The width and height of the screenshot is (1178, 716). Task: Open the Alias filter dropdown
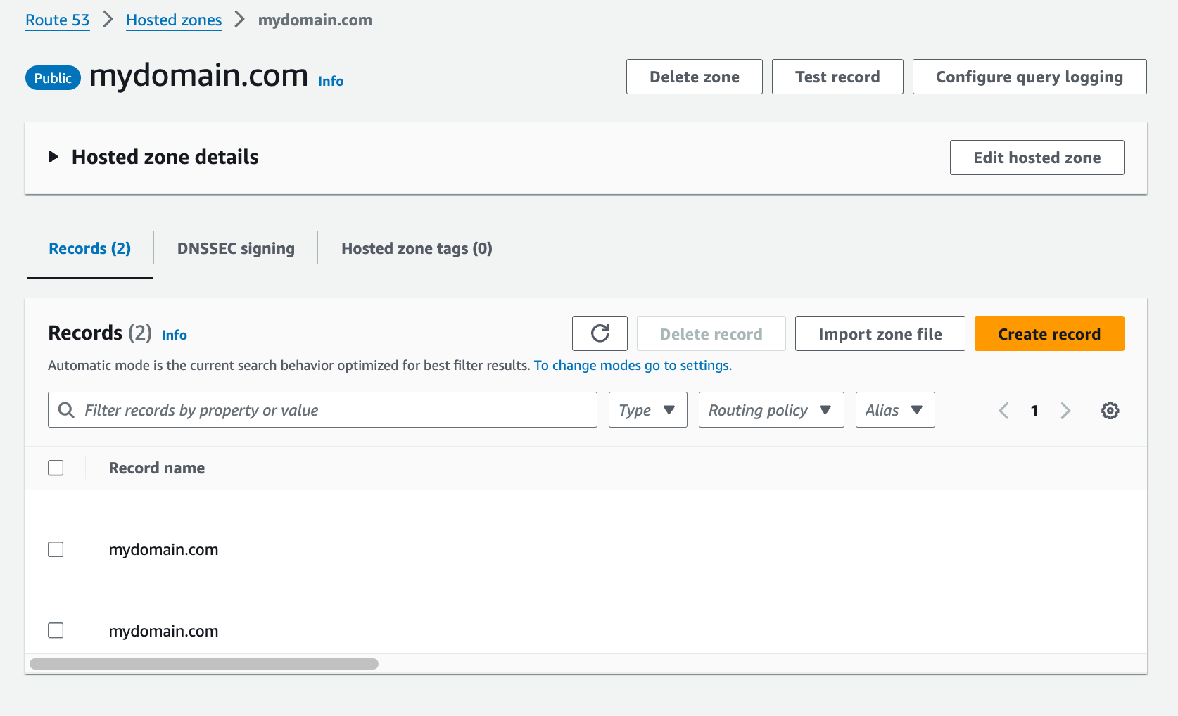[894, 410]
